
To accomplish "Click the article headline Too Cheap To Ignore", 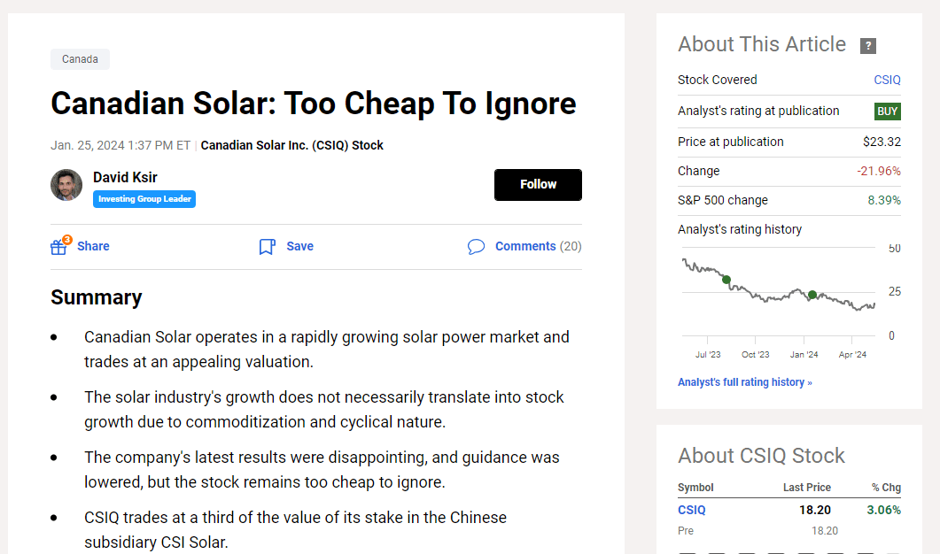I will point(314,104).
